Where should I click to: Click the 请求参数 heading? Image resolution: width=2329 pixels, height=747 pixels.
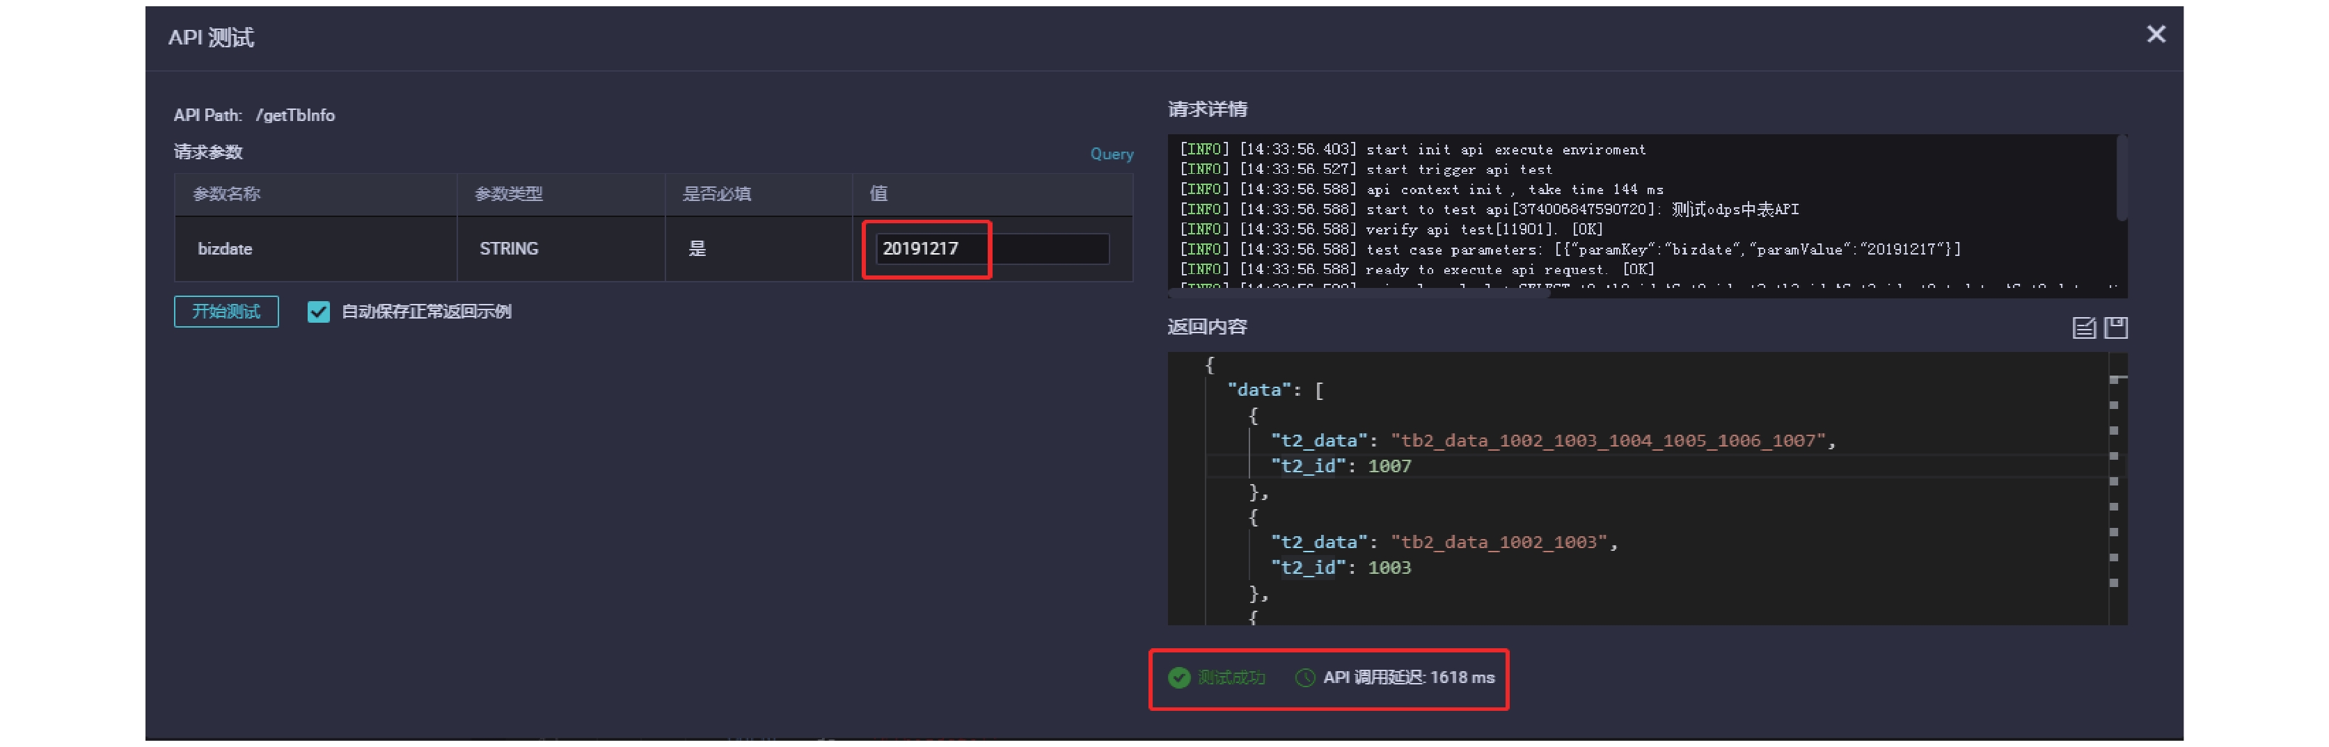(208, 152)
